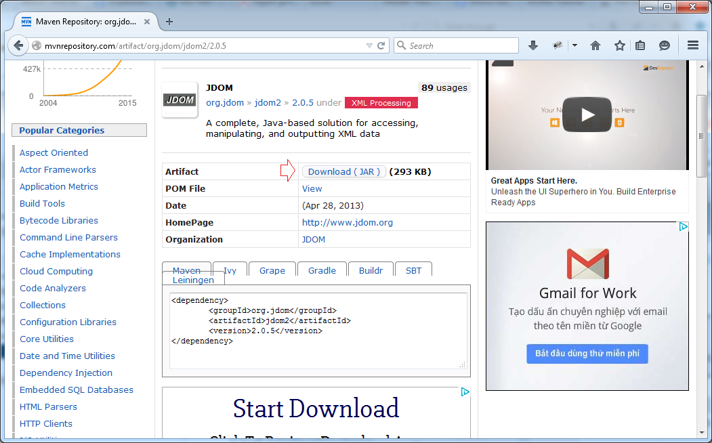Open the Configuration Libraries category
712x443 pixels.
68,322
